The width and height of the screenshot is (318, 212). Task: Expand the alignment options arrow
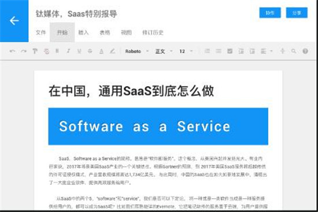[x=271, y=51]
